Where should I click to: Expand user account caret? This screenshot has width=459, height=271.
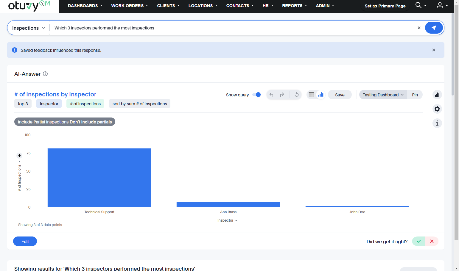[447, 6]
